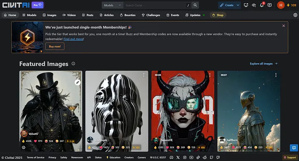The image size is (299, 161).
Task: Open the GitHub footer icon
Action: click(211, 157)
